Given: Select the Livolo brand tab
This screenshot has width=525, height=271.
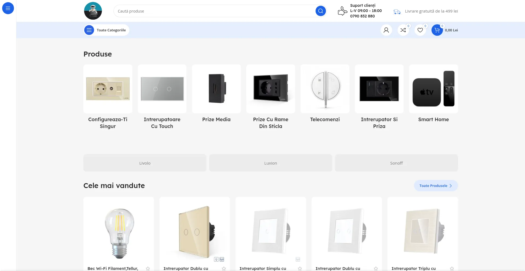Looking at the screenshot, I should pos(145,163).
